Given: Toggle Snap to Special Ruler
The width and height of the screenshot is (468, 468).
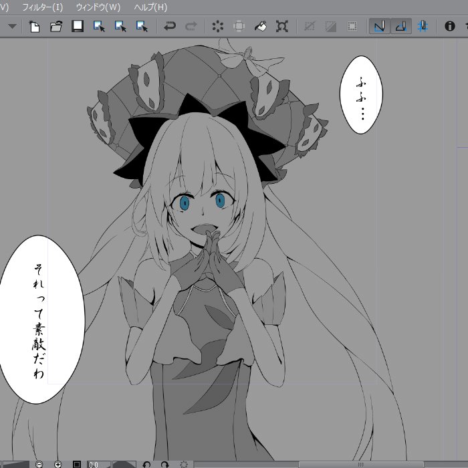Looking at the screenshot, I should (x=401, y=26).
